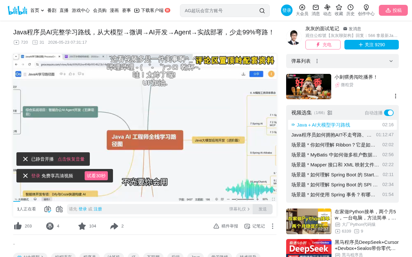Open 黑马程序员DeepSeek video thumbnail

[309, 248]
